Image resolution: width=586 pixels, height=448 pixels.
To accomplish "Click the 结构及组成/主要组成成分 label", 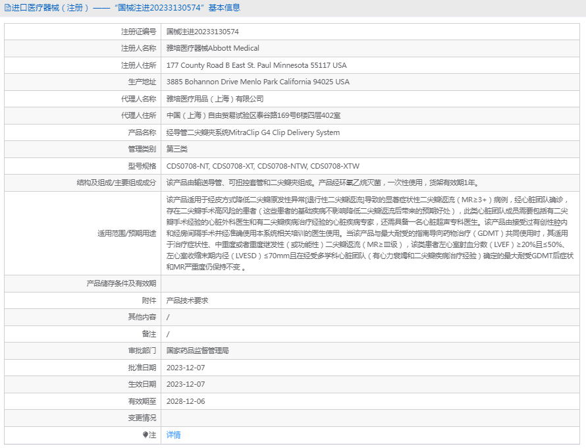I will 117,182.
